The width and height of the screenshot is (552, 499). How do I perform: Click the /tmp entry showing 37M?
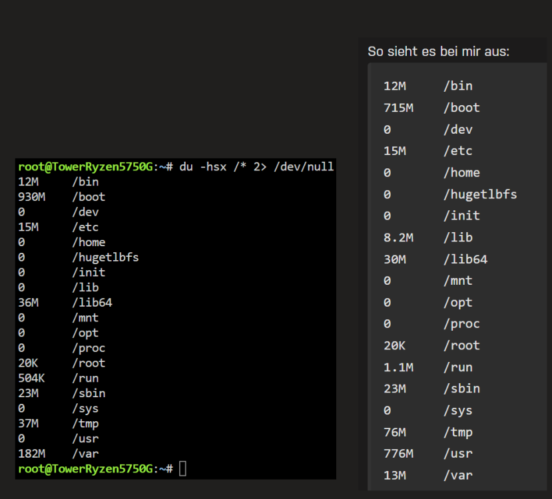click(59, 423)
